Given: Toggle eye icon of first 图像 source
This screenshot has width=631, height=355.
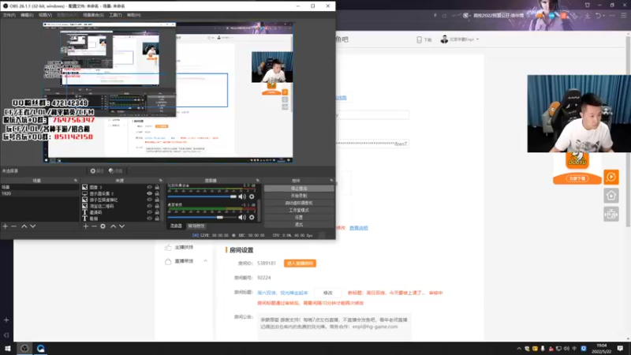Looking at the screenshot, I should [150, 187].
